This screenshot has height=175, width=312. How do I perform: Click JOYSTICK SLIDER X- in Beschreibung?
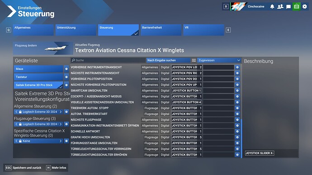260,153
